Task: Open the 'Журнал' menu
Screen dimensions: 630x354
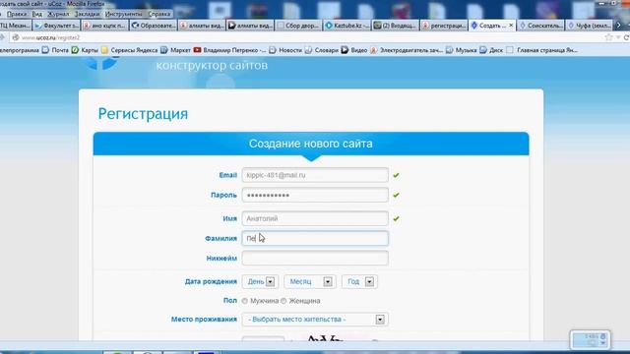Action: (x=58, y=14)
